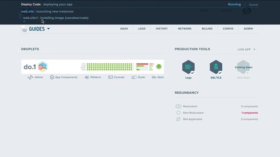Click the Non-Redundant circle icon
Viewport: 280px width, 157px height.
coord(178,113)
